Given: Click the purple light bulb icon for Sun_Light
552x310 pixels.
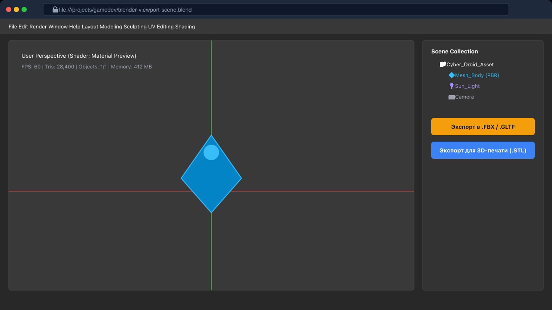Looking at the screenshot, I should [452, 86].
